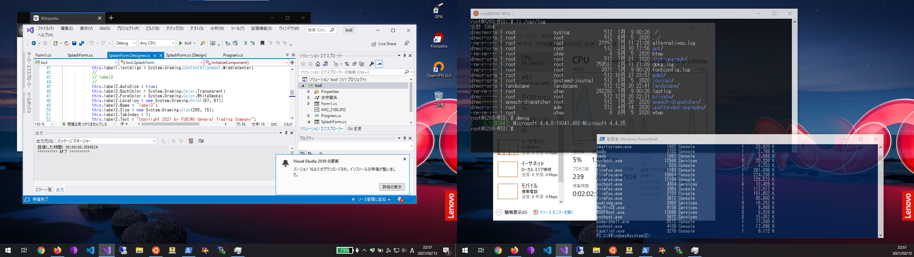Clear all Output pane text icon
The width and height of the screenshot is (914, 257).
pos(191,141)
